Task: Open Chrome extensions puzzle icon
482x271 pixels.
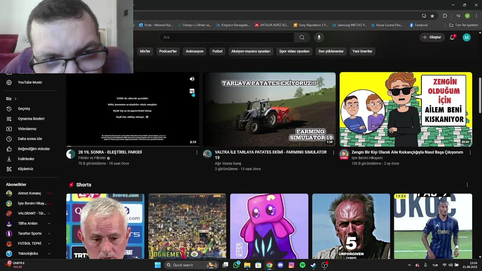Action: pos(445,16)
